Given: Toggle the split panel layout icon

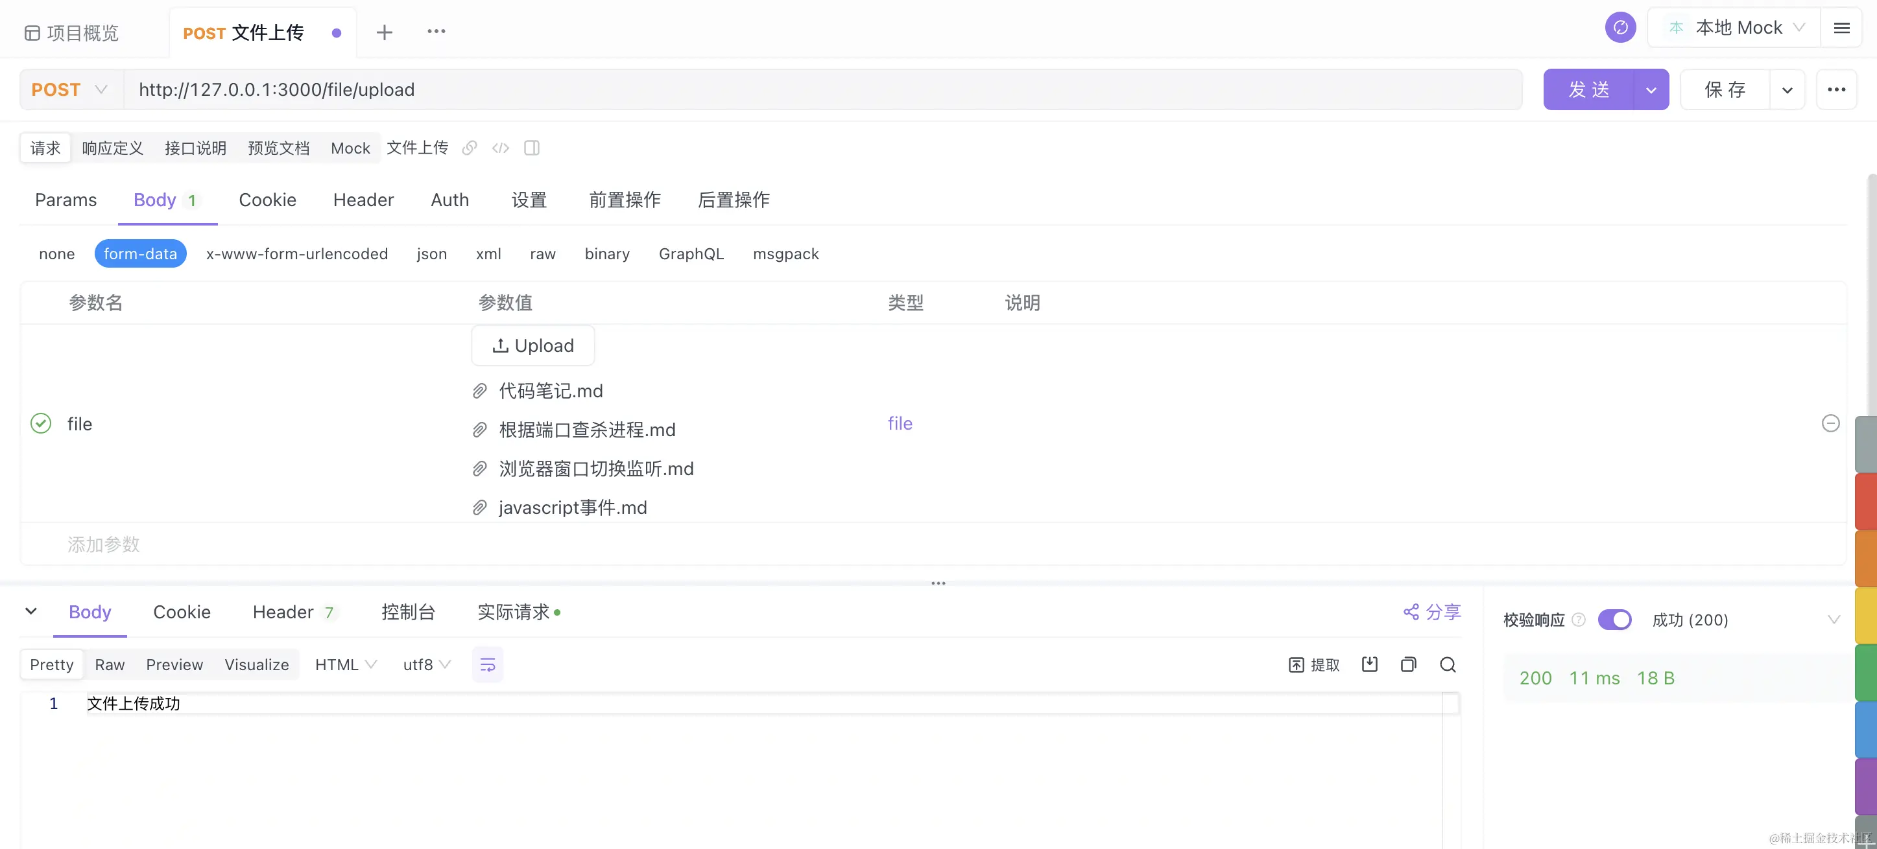Looking at the screenshot, I should 532,148.
